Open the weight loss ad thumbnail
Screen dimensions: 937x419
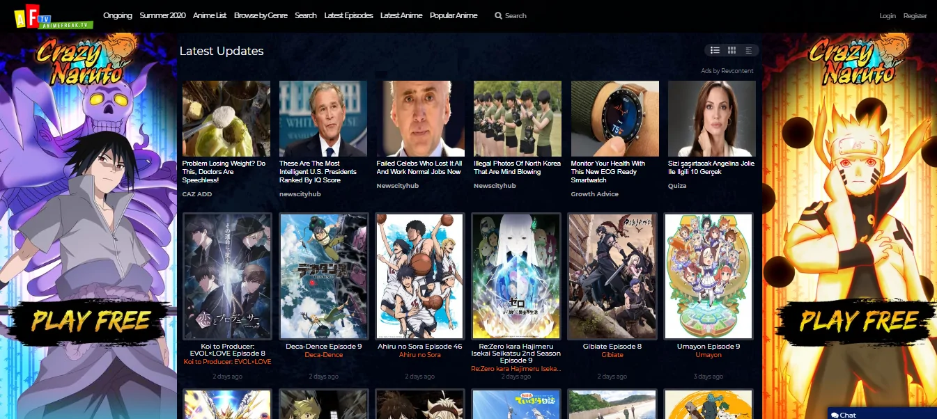[226, 118]
